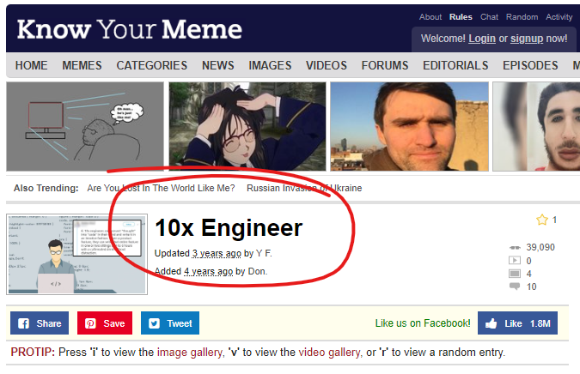Screen dimensions: 580x374
Task: Go to the CATEGORIES menu
Action: coord(151,65)
